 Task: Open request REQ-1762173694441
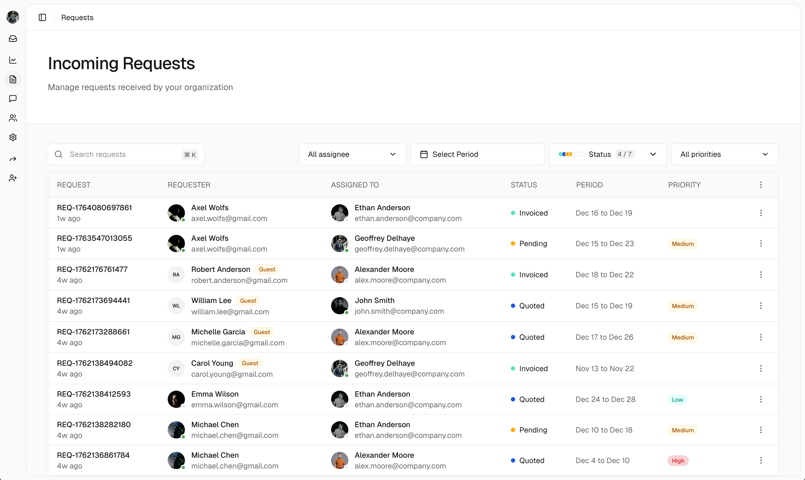93,301
